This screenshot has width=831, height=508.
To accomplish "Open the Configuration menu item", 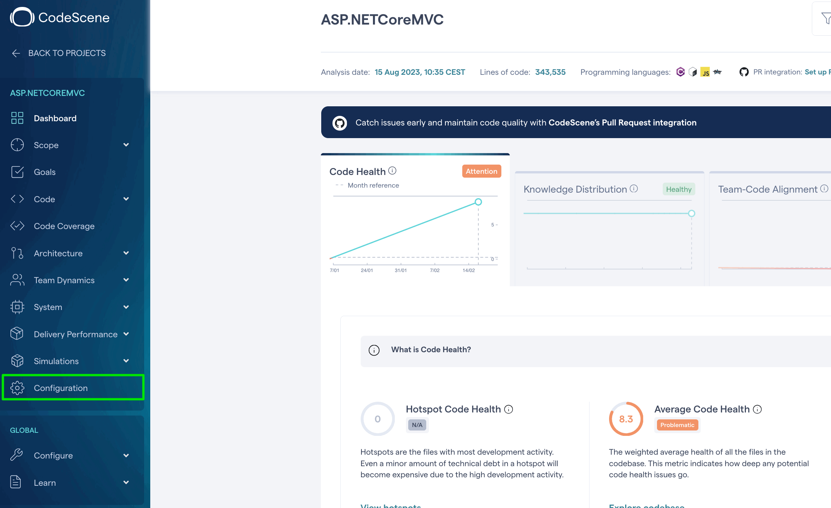I will coord(73,388).
